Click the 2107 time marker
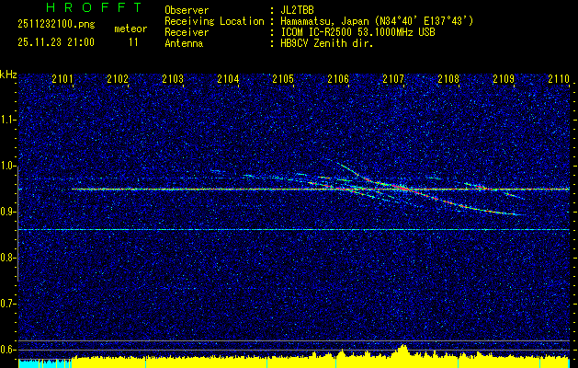The image size is (578, 368). [393, 80]
